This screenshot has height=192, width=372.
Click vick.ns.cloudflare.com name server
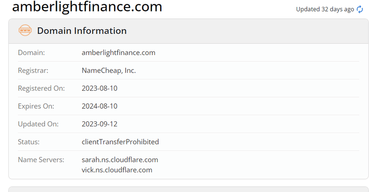coord(117,170)
